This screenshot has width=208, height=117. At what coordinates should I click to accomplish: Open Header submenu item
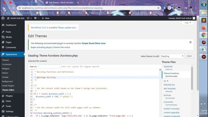(x=5, y=77)
